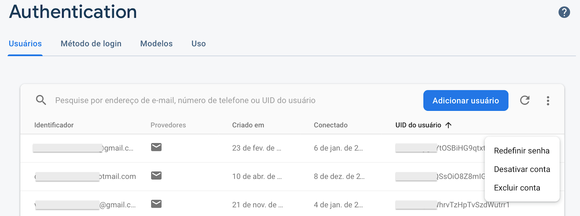The image size is (580, 216).
Task: Select the Usuários tab
Action: point(25,44)
